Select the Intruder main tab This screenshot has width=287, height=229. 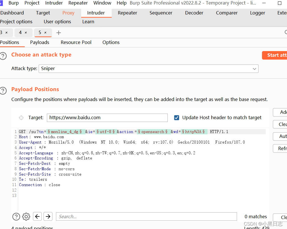click(x=96, y=13)
